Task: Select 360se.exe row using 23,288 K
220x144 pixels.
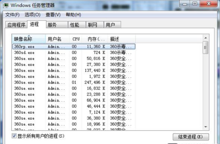Action: point(74,94)
